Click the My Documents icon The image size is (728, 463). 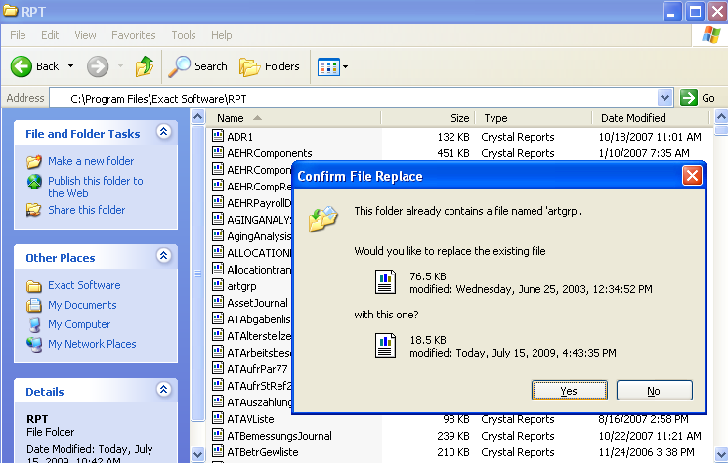coord(34,305)
